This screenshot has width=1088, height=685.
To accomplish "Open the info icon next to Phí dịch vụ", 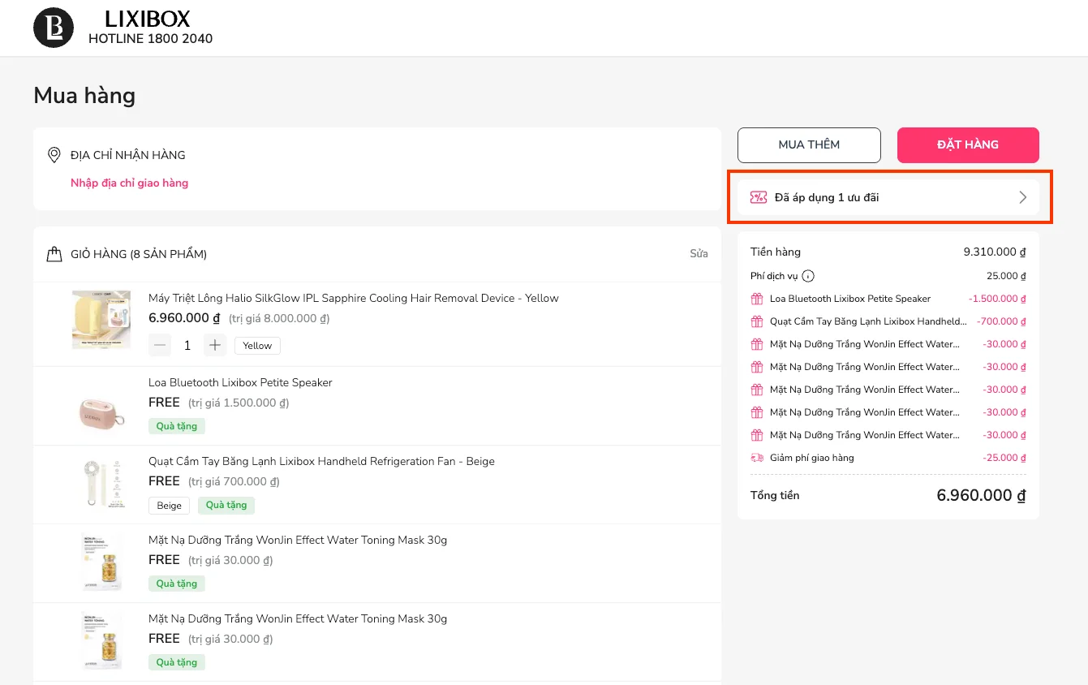I will point(808,276).
